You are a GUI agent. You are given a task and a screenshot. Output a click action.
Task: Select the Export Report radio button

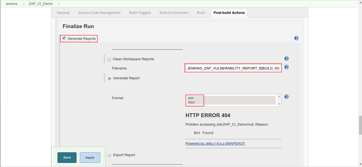click(x=109, y=155)
